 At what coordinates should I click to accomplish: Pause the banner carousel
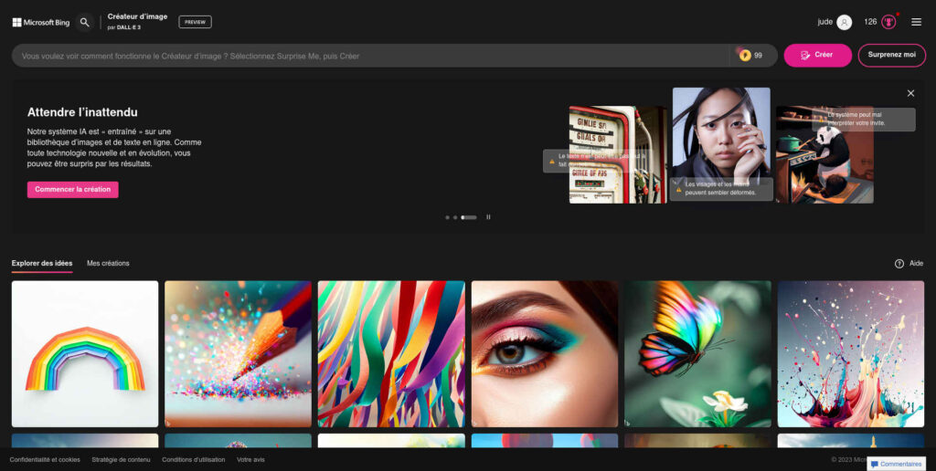[488, 217]
